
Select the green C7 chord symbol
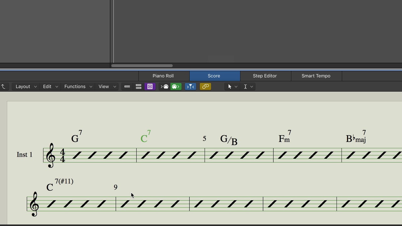click(x=146, y=137)
